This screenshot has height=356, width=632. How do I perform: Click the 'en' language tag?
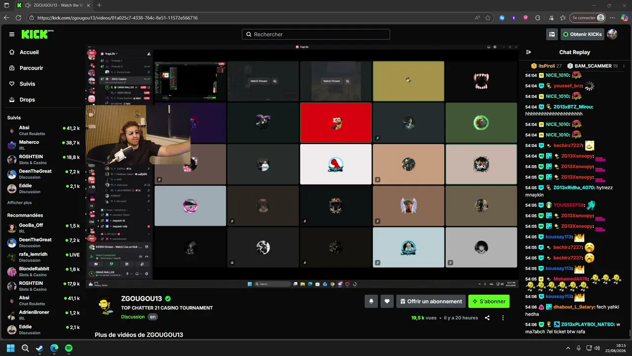click(x=153, y=317)
